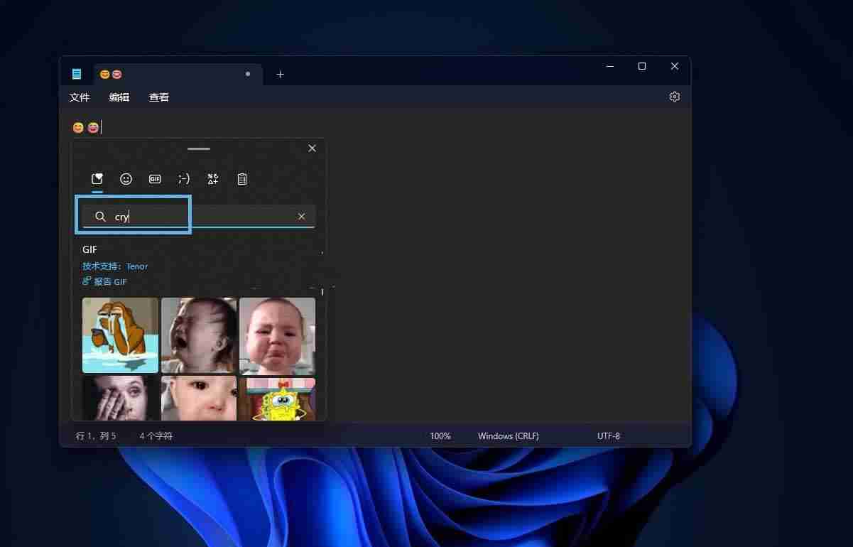Click the 报告 GIF link
Screen dimensions: 853x547
coord(104,281)
